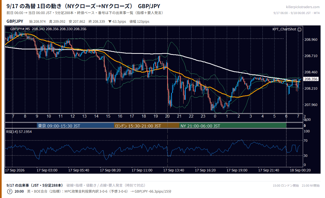Click the current price tag 208.356

[x=311, y=79]
